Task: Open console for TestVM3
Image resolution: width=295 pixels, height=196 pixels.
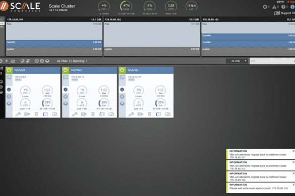Action: pos(122,77)
